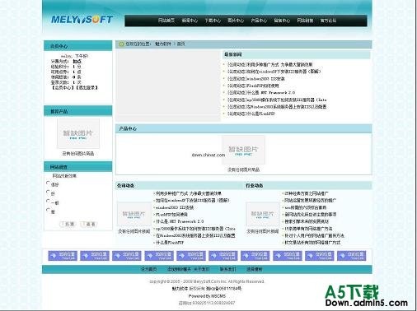417x311 pixels.
Task: Submit vote with 投票 button
Action: coord(68,224)
